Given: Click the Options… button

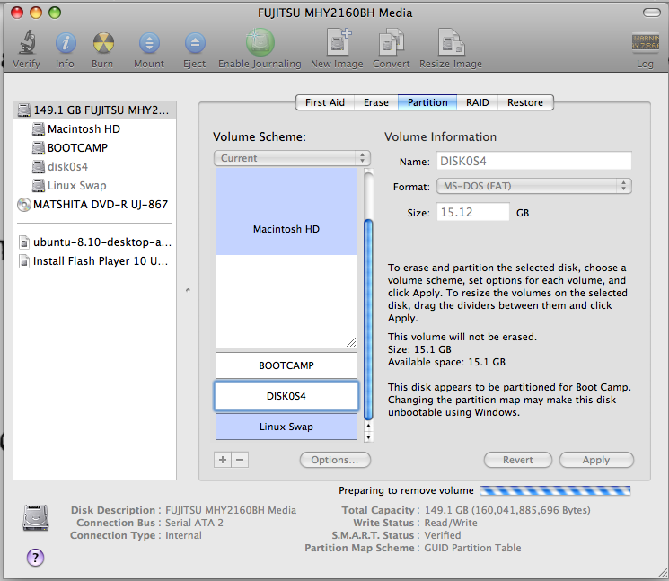Looking at the screenshot, I should pyautogui.click(x=335, y=460).
